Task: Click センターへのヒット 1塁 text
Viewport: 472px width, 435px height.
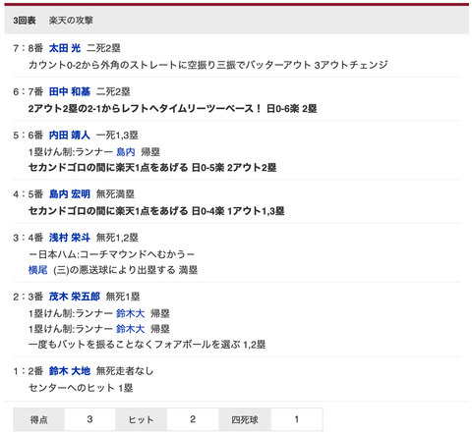Action: pyautogui.click(x=81, y=388)
